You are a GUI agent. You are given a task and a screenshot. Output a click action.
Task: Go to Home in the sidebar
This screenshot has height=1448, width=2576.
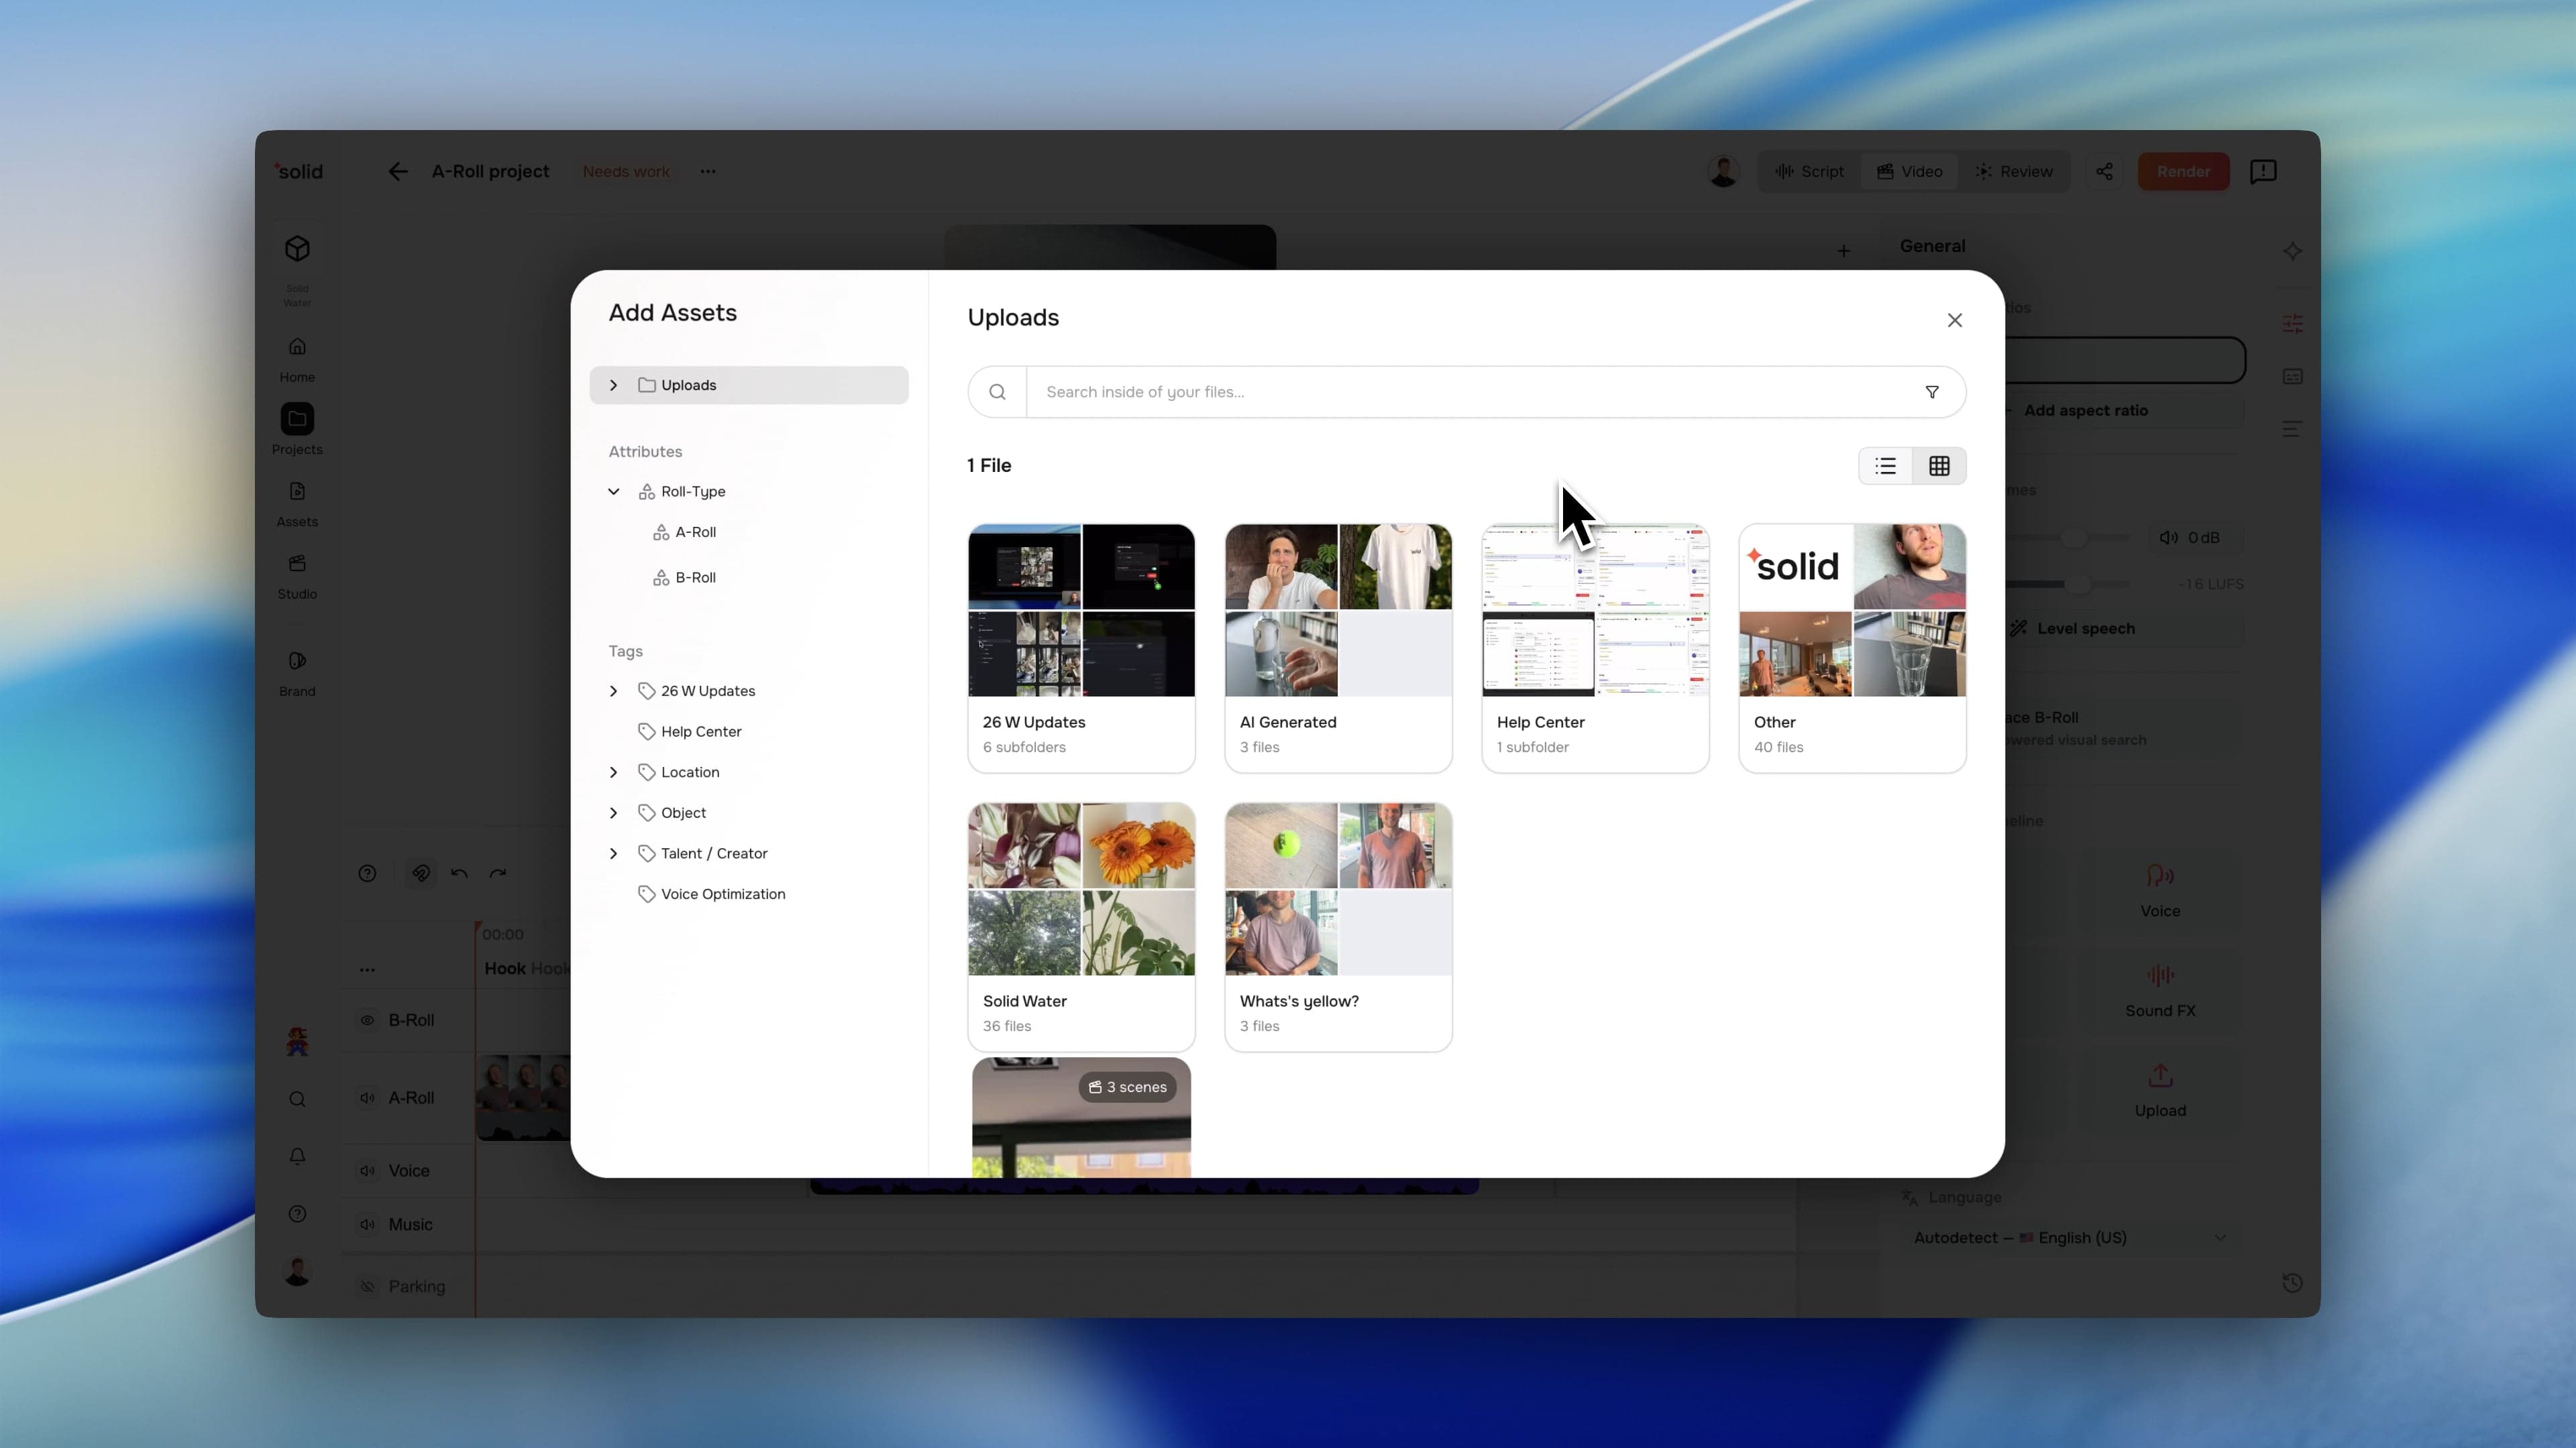pyautogui.click(x=297, y=359)
